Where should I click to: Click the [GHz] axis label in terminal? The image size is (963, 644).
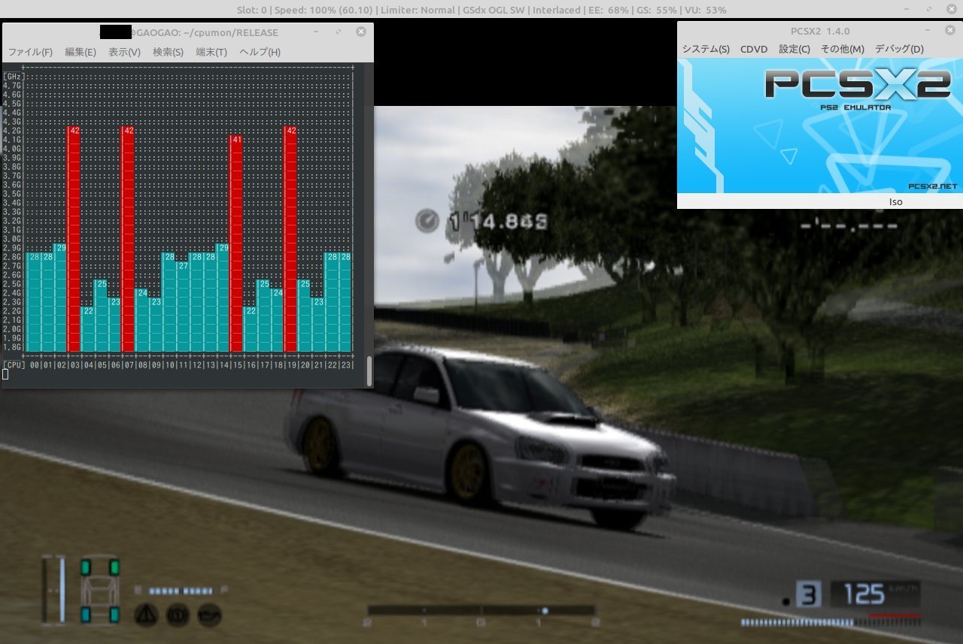[x=14, y=76]
